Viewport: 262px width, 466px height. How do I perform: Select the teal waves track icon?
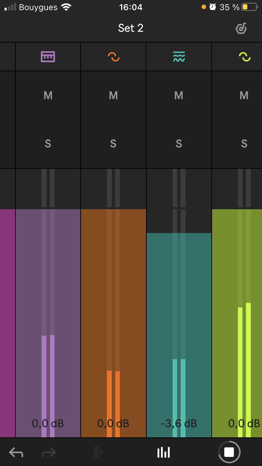(179, 57)
